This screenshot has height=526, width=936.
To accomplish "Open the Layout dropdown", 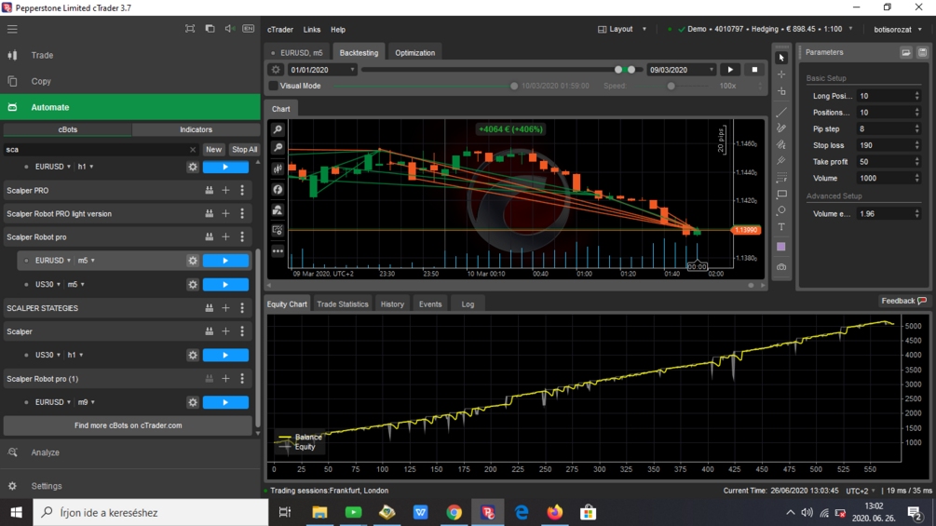I will (622, 29).
